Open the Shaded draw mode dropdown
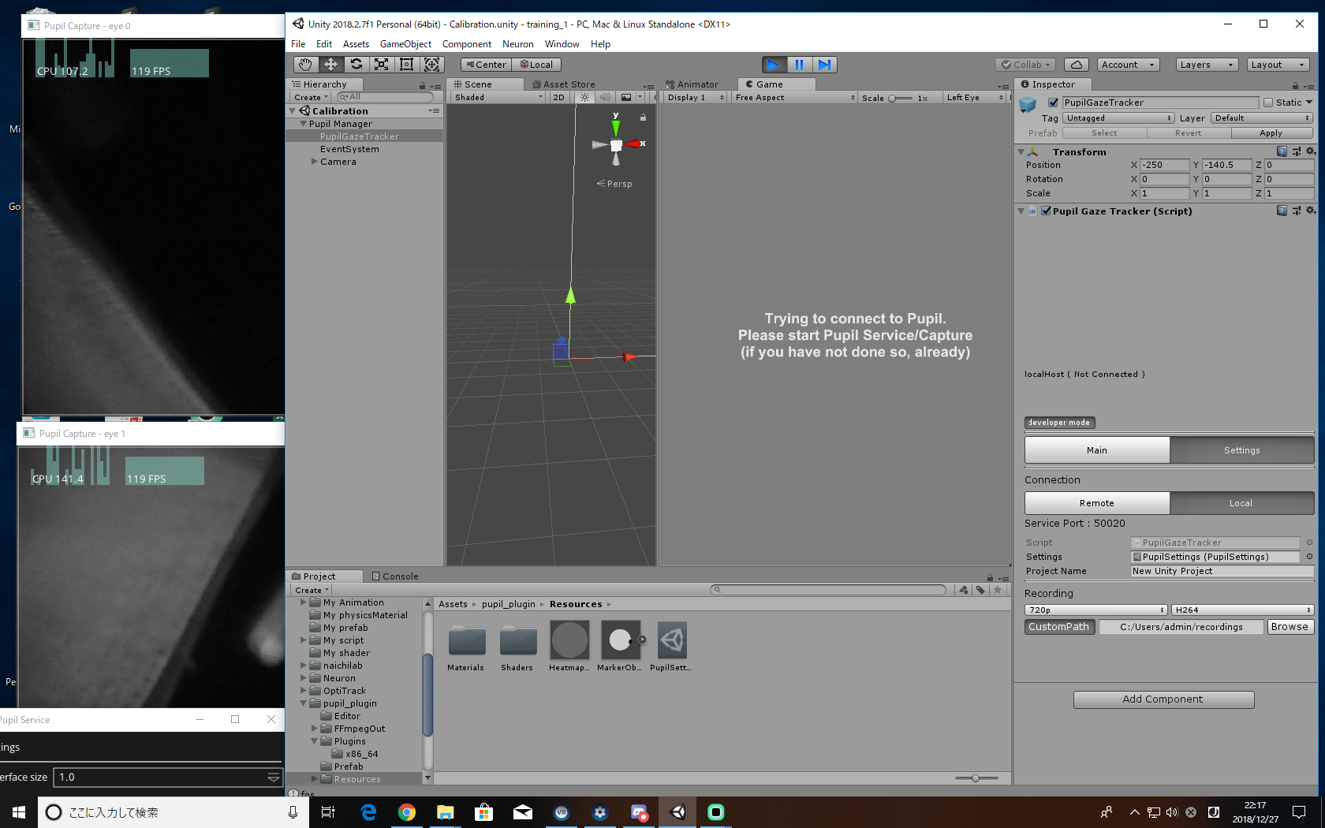The height and width of the screenshot is (828, 1325). 498,98
